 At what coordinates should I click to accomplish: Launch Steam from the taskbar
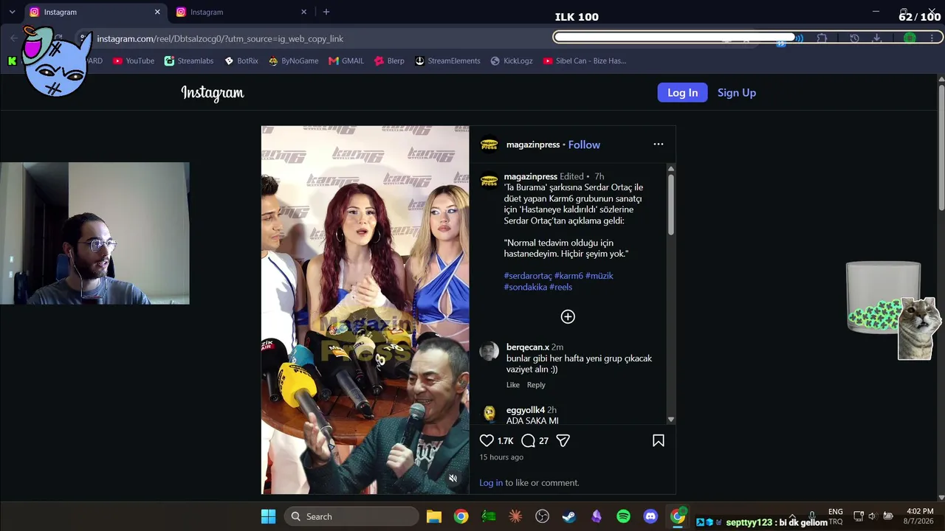(569, 516)
